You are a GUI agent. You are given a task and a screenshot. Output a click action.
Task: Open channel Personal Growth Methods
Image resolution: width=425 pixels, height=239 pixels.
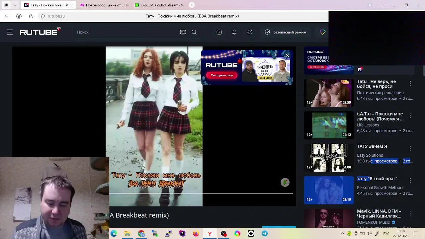[x=381, y=188]
